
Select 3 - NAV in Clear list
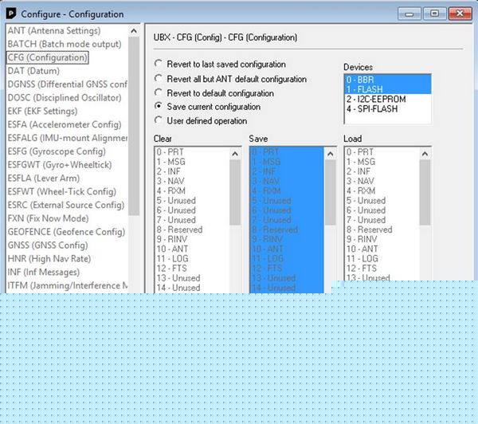[x=170, y=182]
